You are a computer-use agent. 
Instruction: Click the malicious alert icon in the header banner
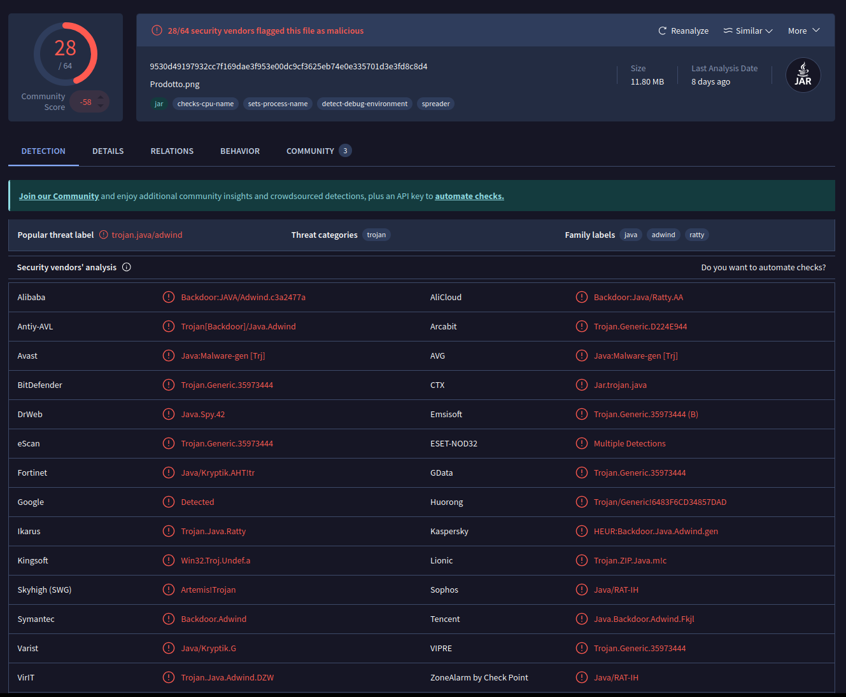pos(157,31)
